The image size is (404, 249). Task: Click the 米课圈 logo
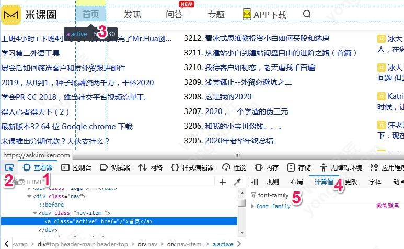[x=29, y=15]
